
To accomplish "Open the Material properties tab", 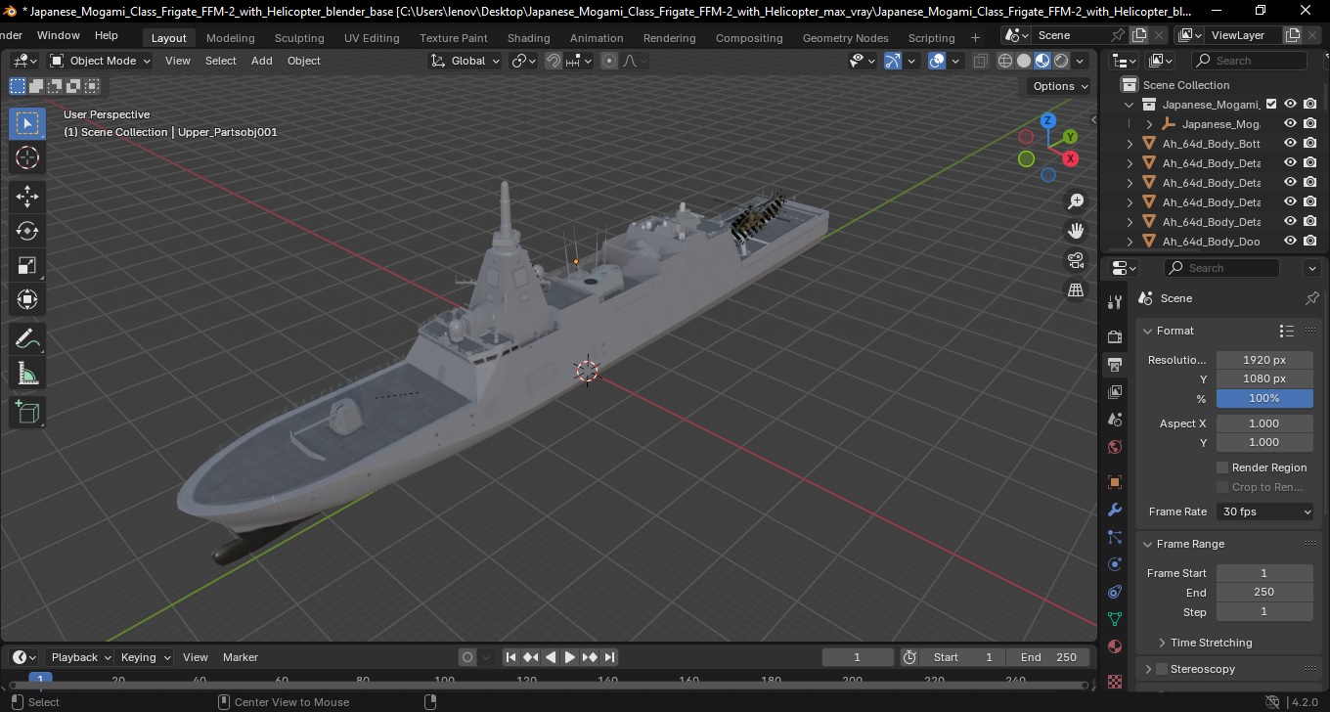I will coord(1115,646).
